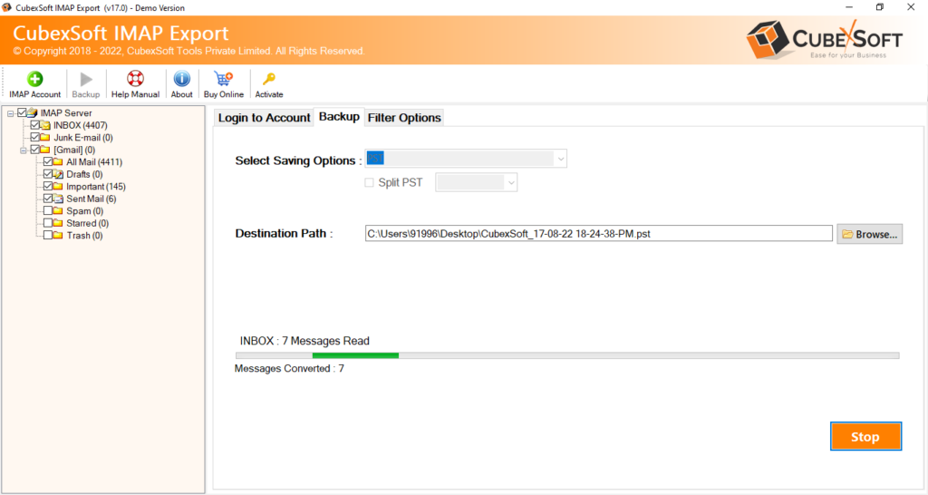The width and height of the screenshot is (928, 495).
Task: Open the Select Saving Options dropdown
Action: pos(466,158)
